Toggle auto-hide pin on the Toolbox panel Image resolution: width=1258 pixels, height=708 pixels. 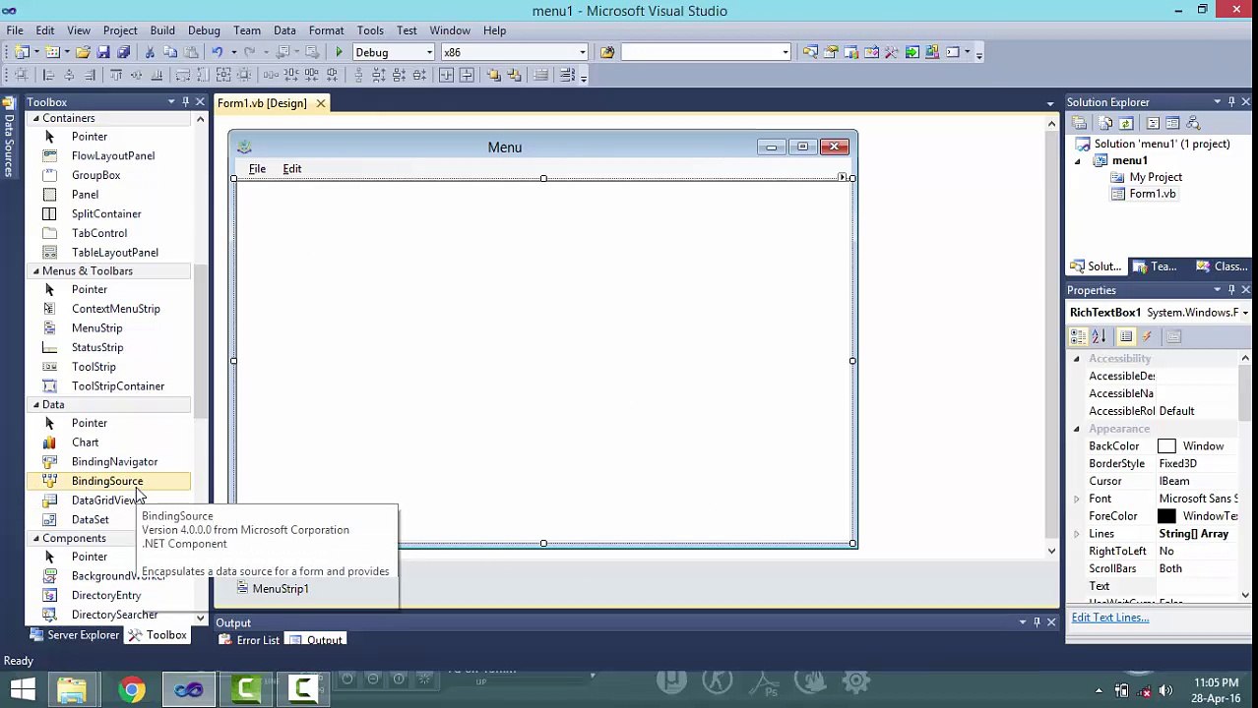click(185, 102)
